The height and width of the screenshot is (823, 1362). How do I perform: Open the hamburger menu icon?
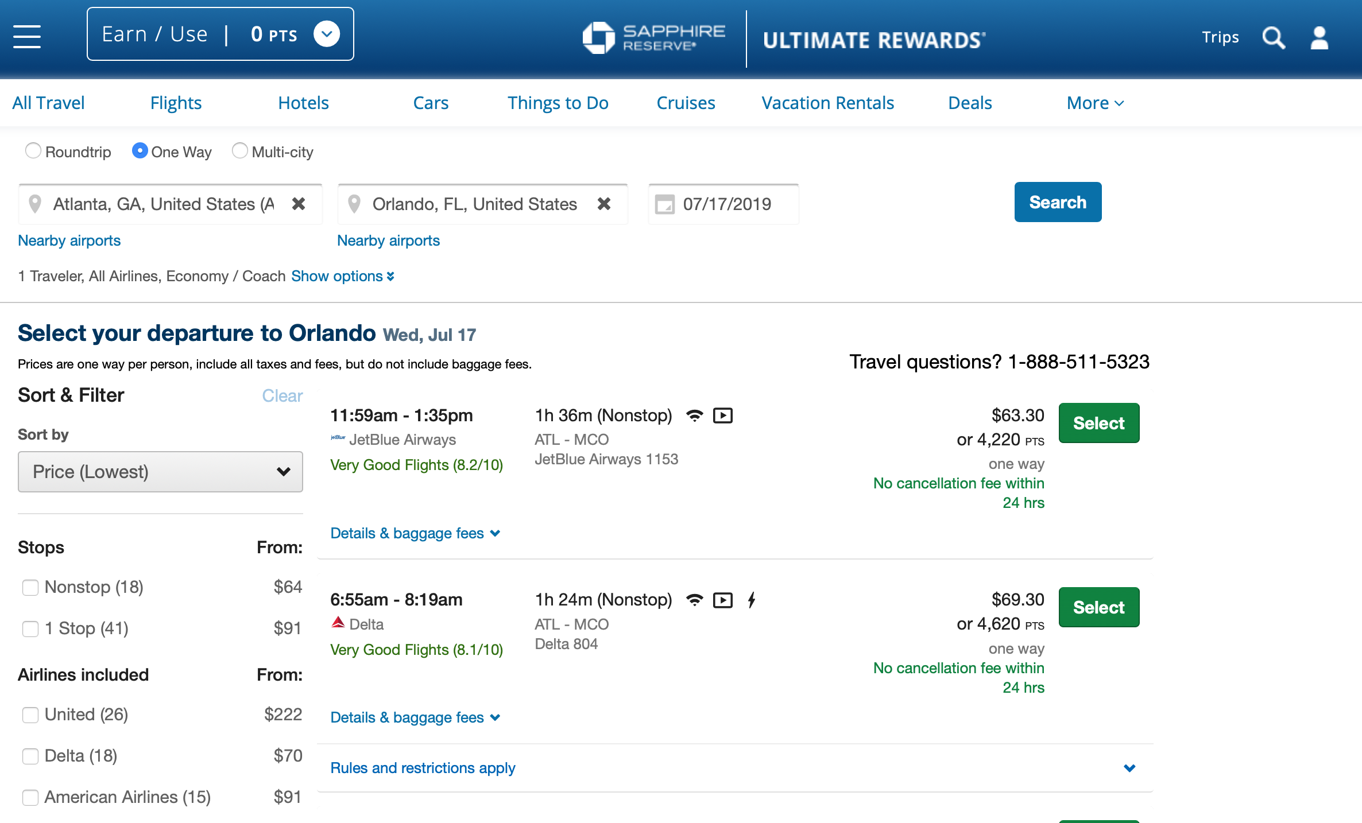[27, 37]
